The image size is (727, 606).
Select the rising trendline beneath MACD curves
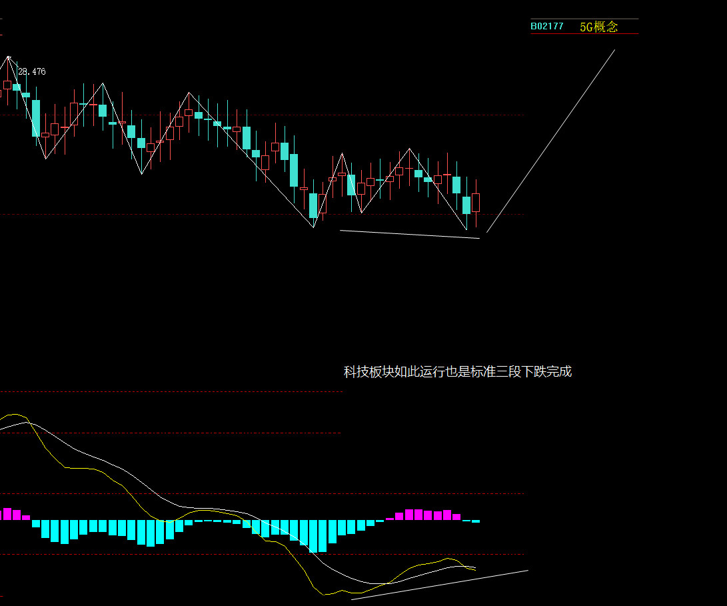440,585
